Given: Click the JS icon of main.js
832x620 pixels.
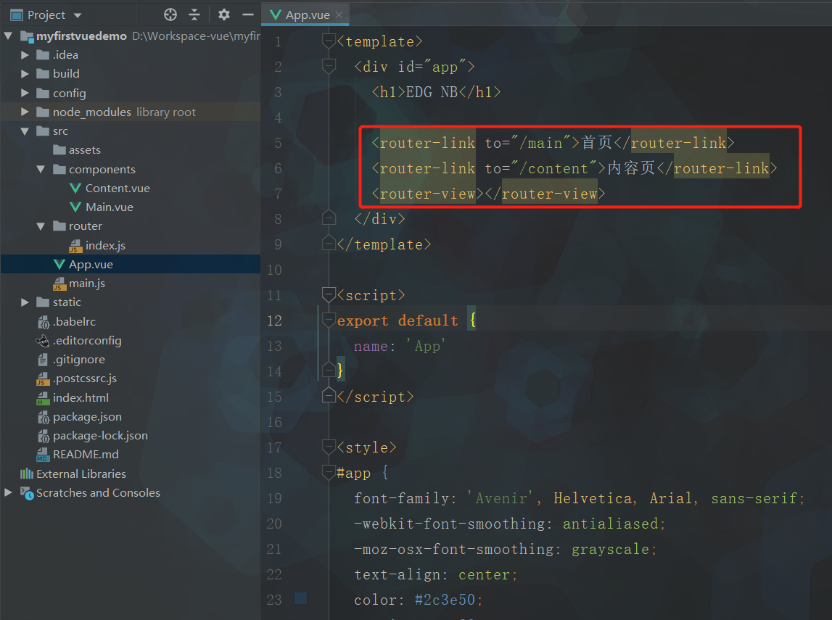Looking at the screenshot, I should [59, 284].
